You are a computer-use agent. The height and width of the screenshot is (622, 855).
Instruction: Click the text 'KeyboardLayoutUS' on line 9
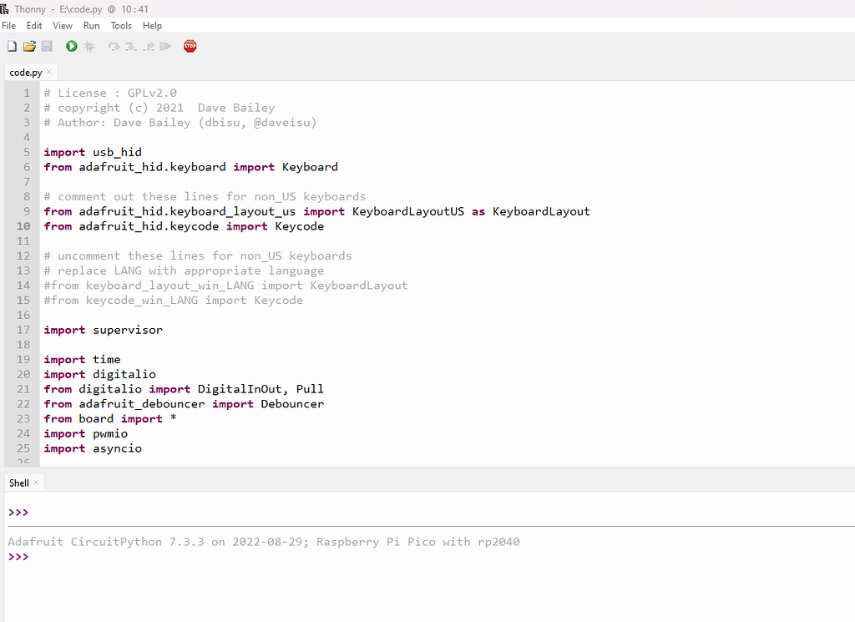pos(407,211)
